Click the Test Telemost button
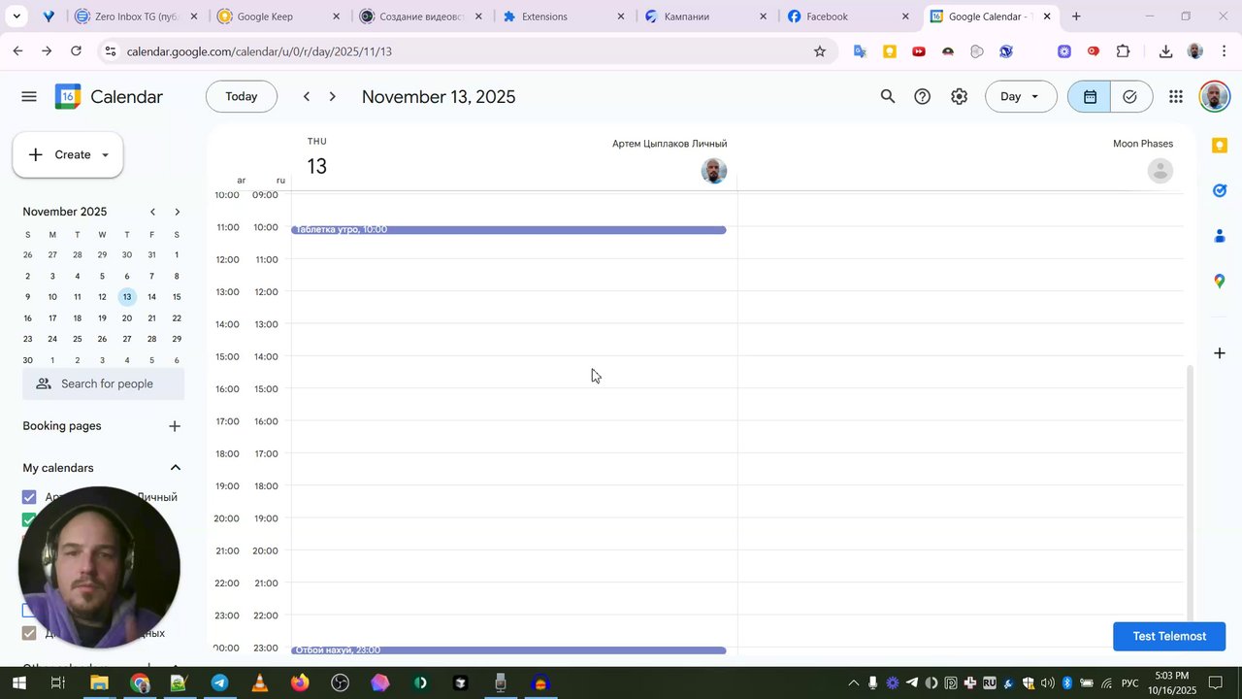 tap(1169, 636)
